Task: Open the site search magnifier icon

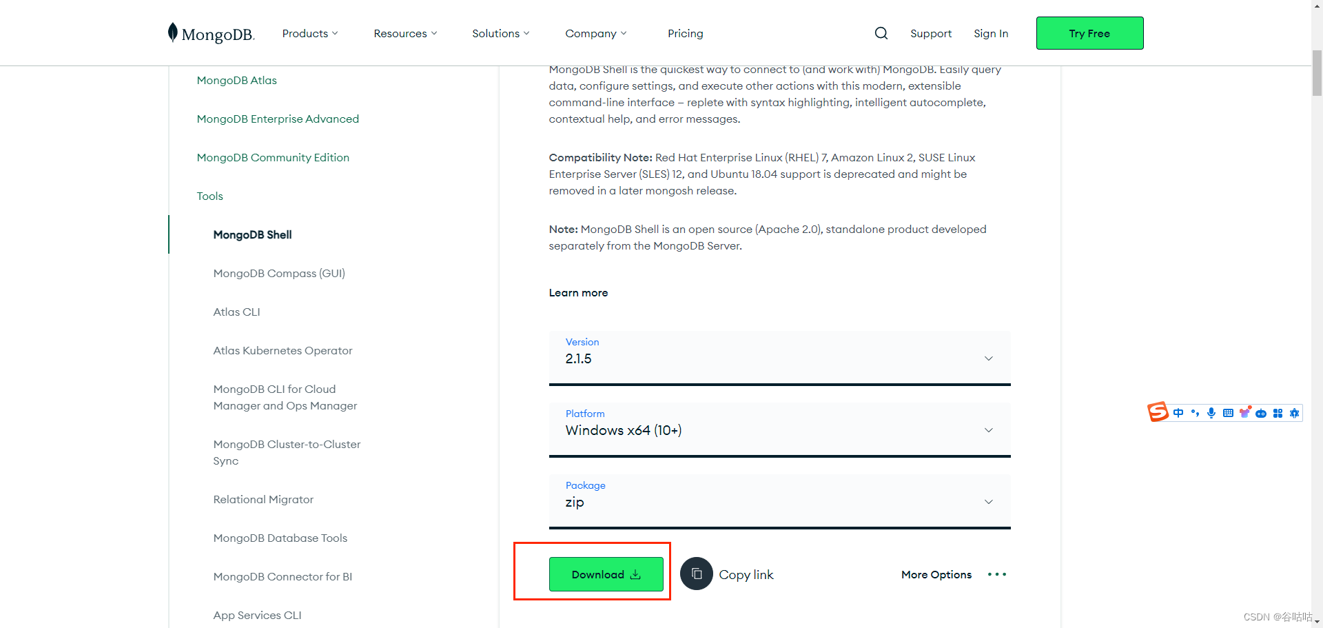Action: [x=881, y=33]
